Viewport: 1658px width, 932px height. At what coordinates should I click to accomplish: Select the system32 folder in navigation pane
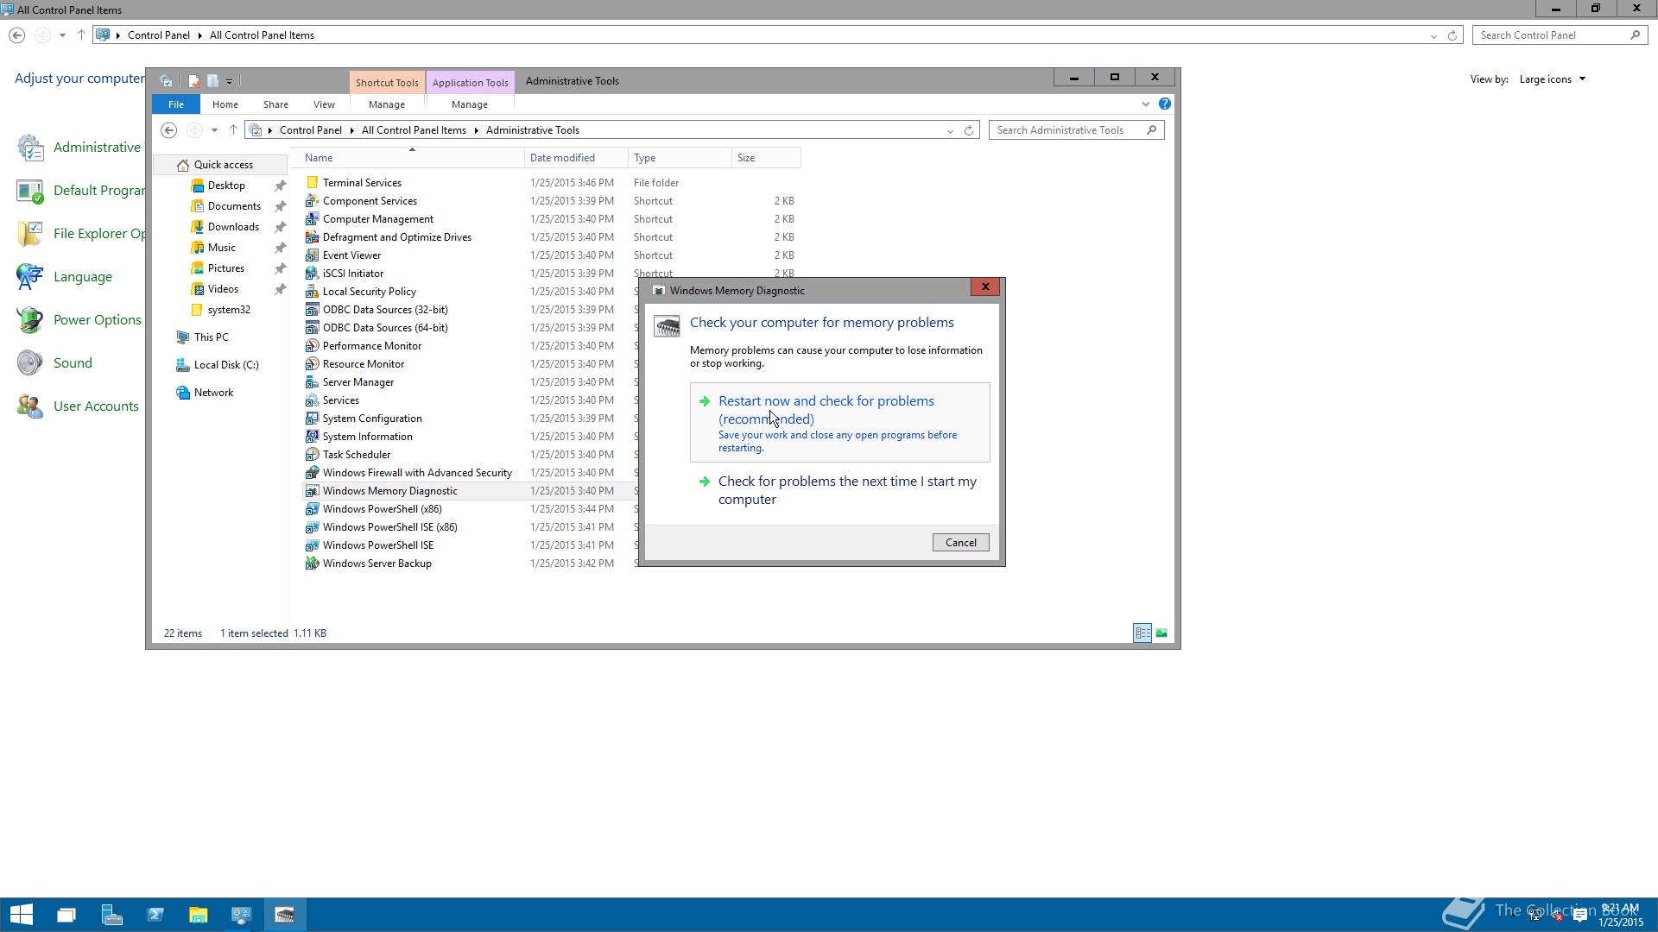pos(229,310)
